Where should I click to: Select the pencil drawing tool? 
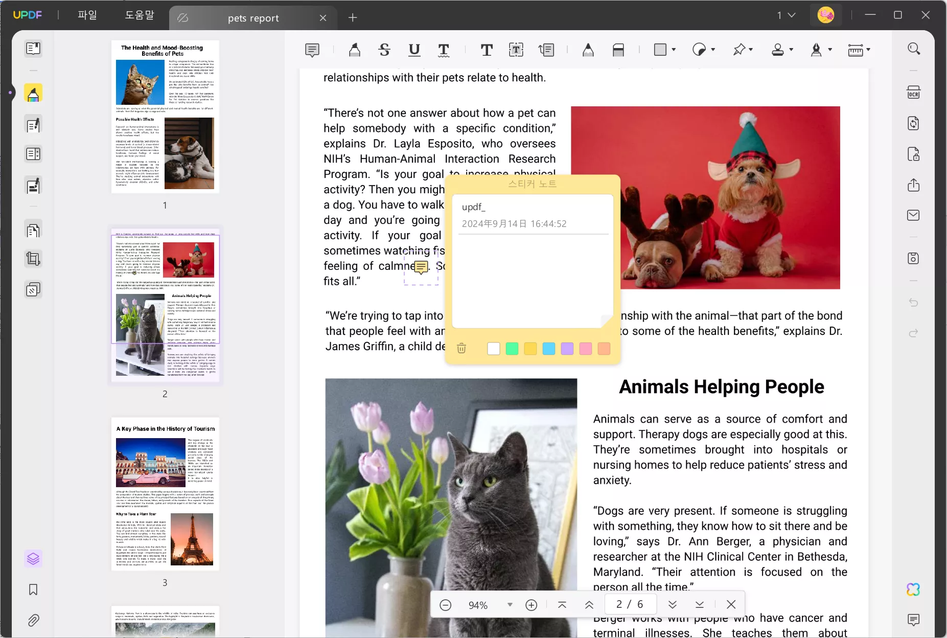tap(588, 50)
